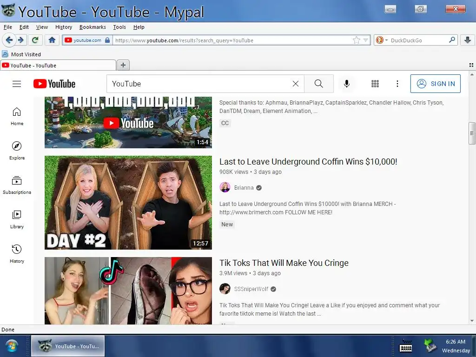Click the New badge under the Brianna video

pyautogui.click(x=227, y=225)
